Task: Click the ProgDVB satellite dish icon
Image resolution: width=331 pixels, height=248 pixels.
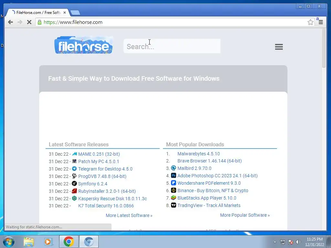Action: point(74,176)
